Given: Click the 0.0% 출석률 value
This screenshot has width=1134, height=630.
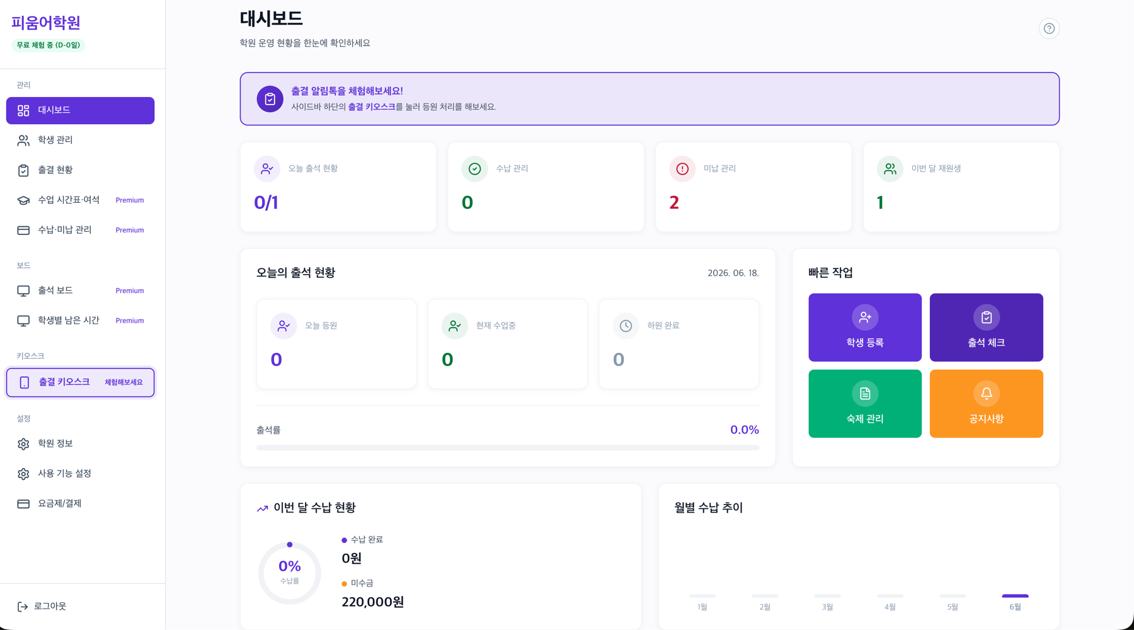Looking at the screenshot, I should [x=745, y=430].
